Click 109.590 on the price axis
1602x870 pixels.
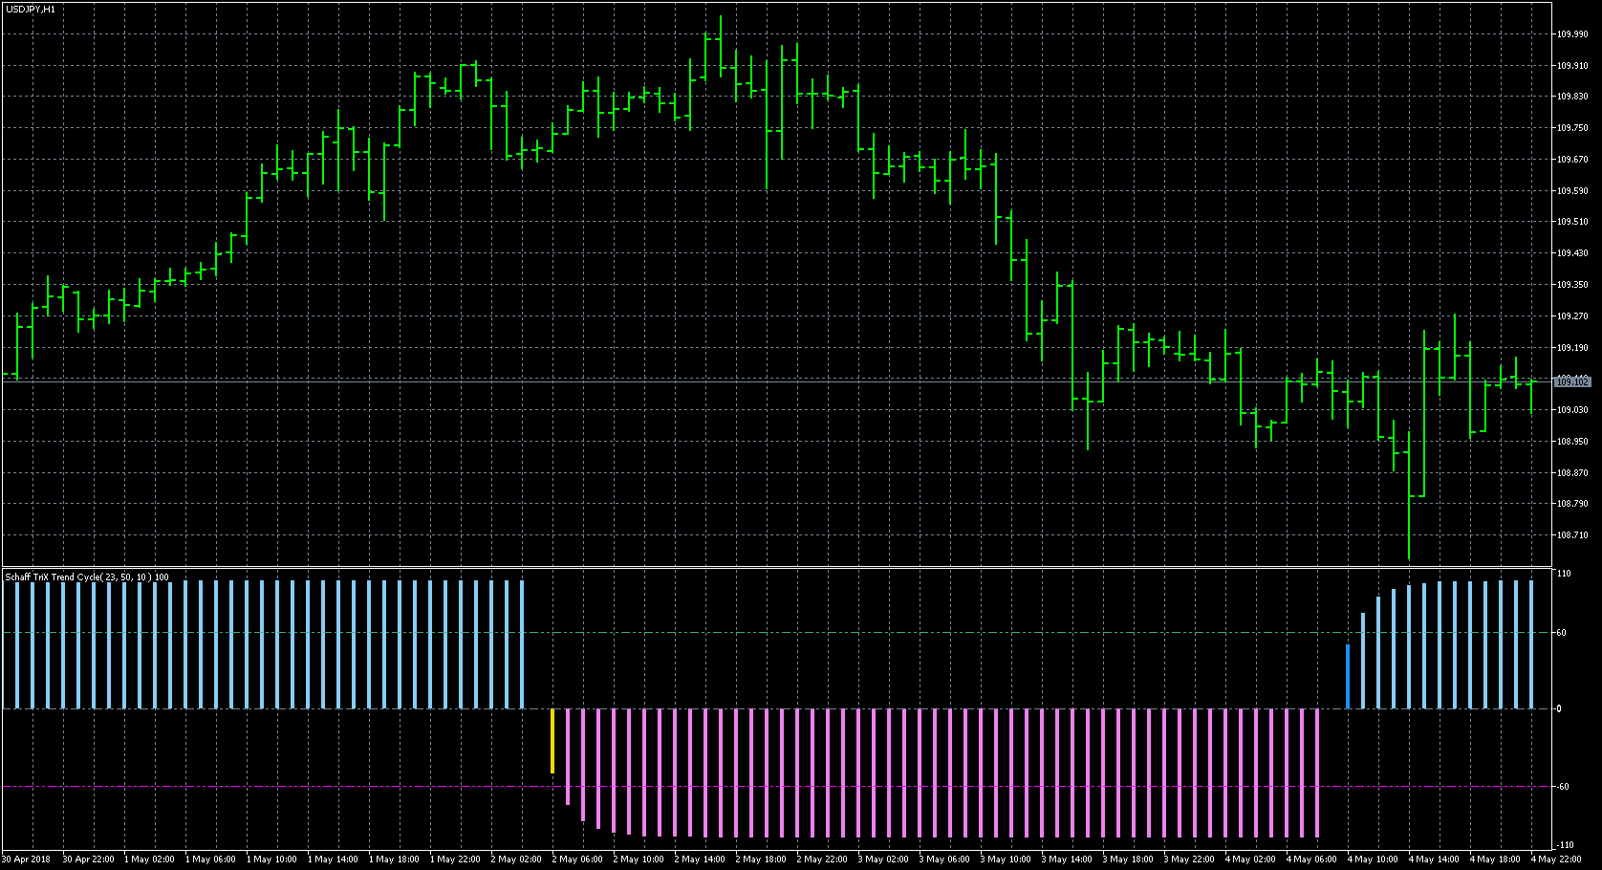1572,191
